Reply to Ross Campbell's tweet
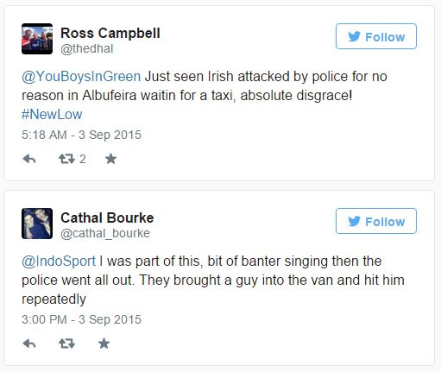441x372 pixels. point(29,159)
